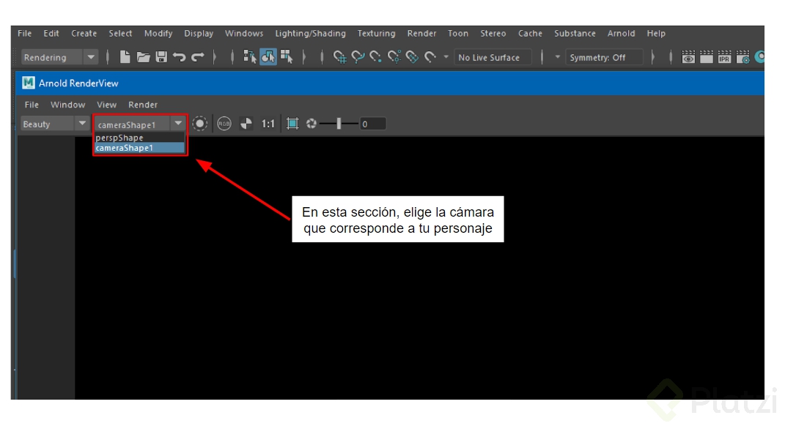The height and width of the screenshot is (426, 785).
Task: Open Hypershade circular teal icon
Action: [759, 57]
